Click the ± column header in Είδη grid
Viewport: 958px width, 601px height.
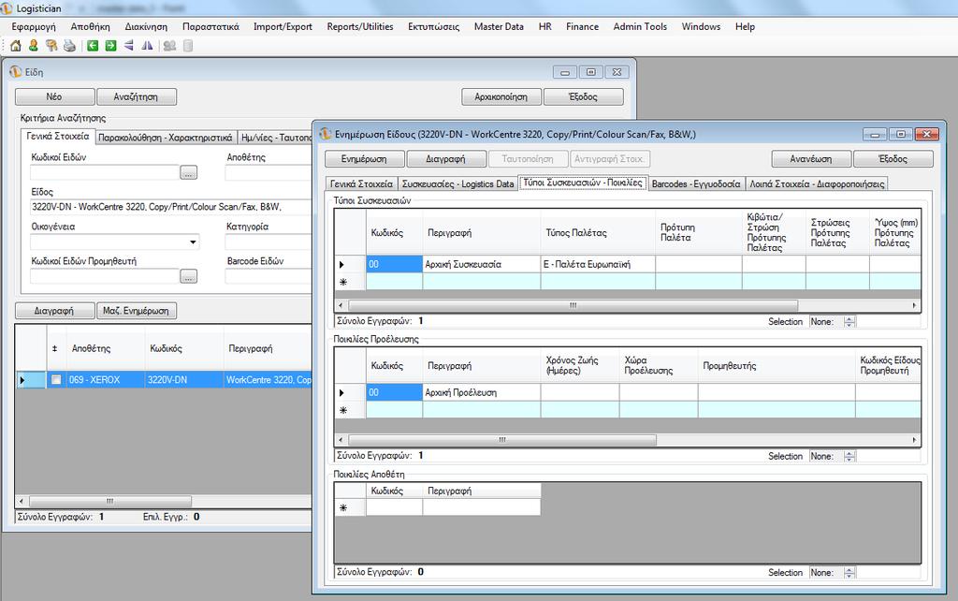pos(55,348)
